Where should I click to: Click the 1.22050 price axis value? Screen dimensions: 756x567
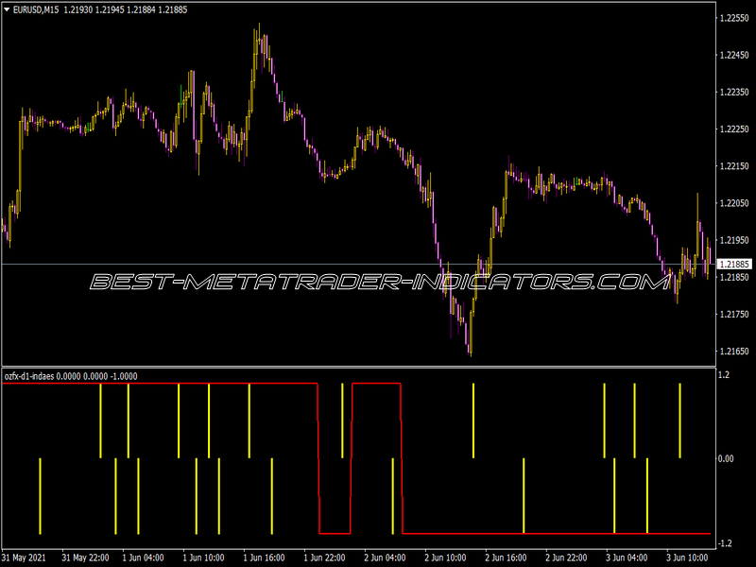click(x=734, y=203)
